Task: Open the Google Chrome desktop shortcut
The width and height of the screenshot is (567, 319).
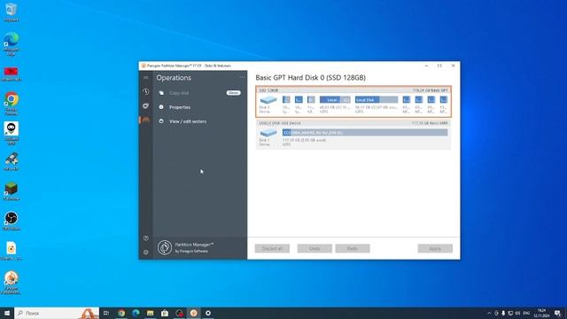Action: pos(12,103)
